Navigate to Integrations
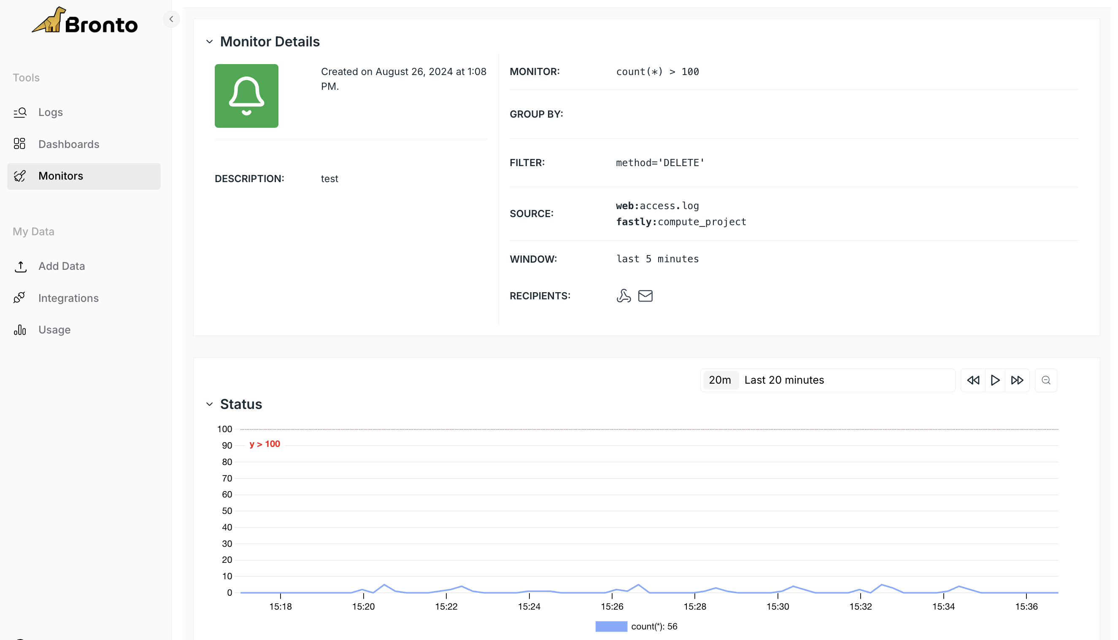 point(68,298)
